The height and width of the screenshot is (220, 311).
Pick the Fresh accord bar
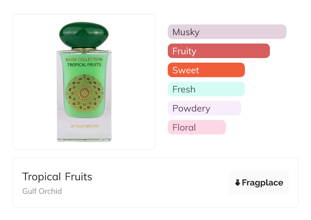pos(206,89)
